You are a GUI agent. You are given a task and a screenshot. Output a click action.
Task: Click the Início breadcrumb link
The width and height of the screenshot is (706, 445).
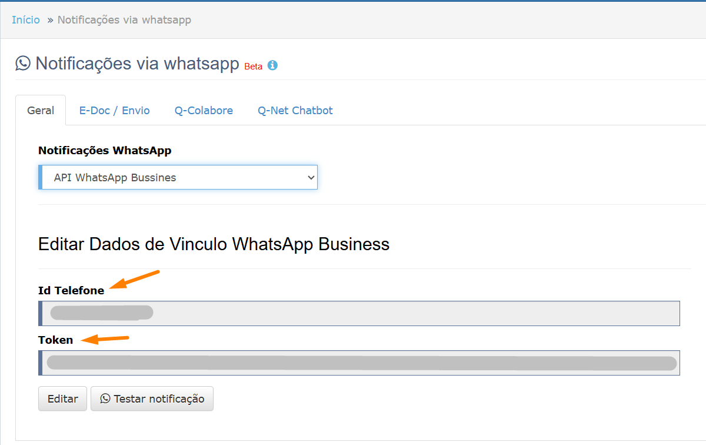click(x=26, y=20)
